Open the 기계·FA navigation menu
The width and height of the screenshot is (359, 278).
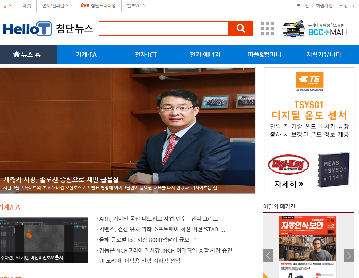tap(86, 55)
